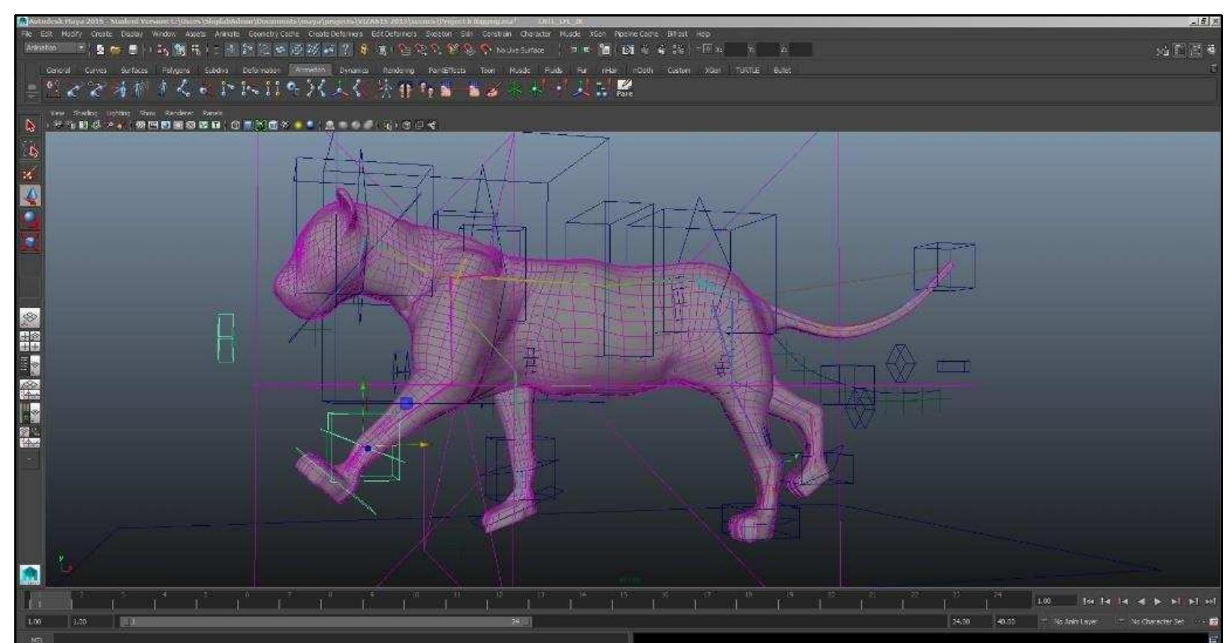Click the green star constraint shelf icon
Screen dimensions: 1229x643
tap(514, 89)
